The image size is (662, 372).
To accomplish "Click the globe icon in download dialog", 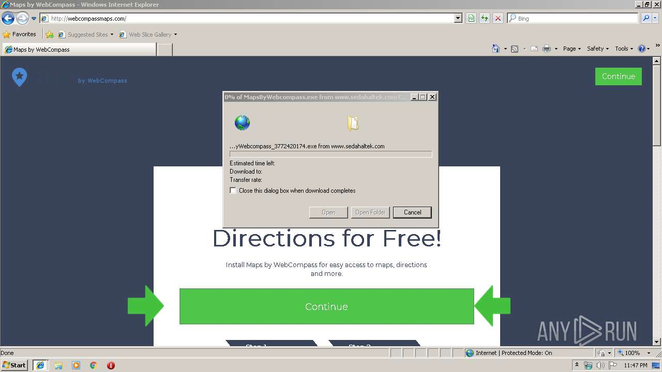I will click(242, 122).
